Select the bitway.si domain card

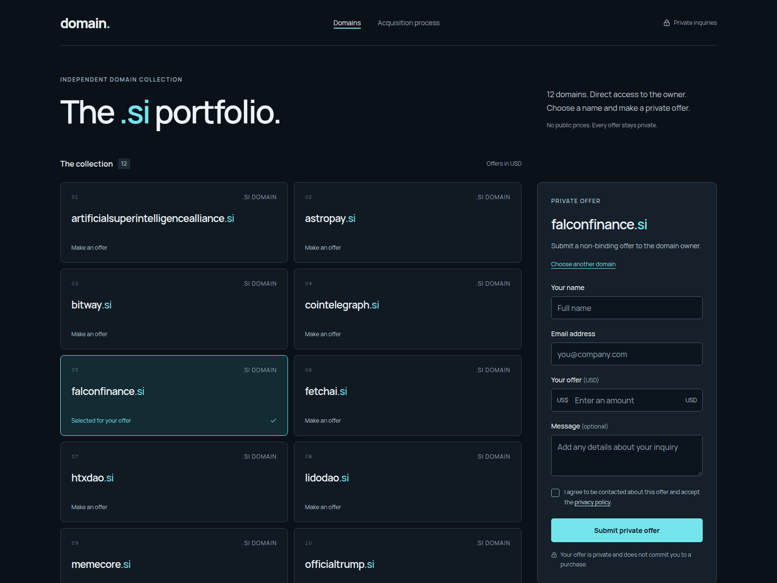click(174, 309)
